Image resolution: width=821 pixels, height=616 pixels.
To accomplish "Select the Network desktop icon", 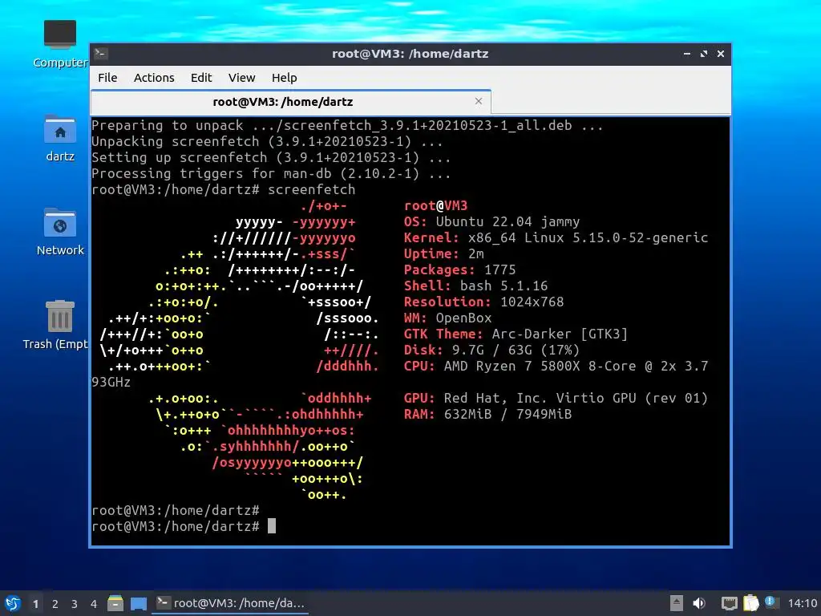I will coord(59,232).
